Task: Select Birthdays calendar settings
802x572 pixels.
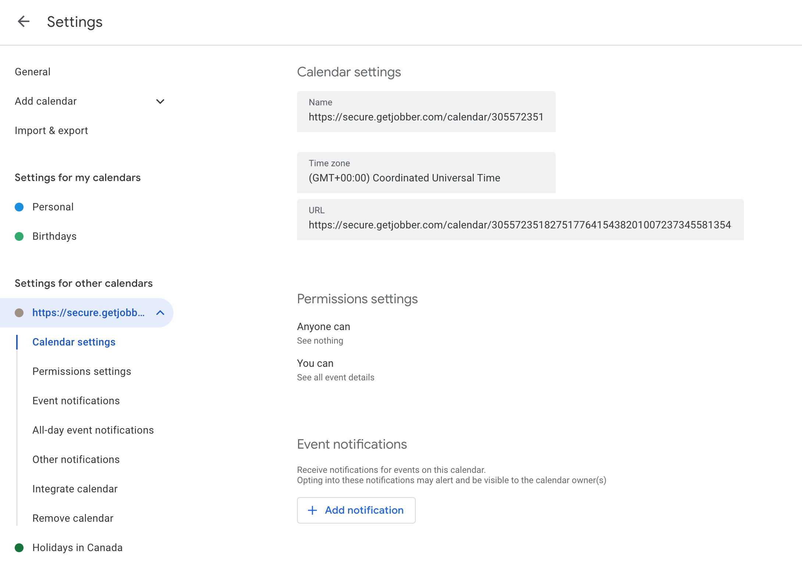Action: coord(54,236)
